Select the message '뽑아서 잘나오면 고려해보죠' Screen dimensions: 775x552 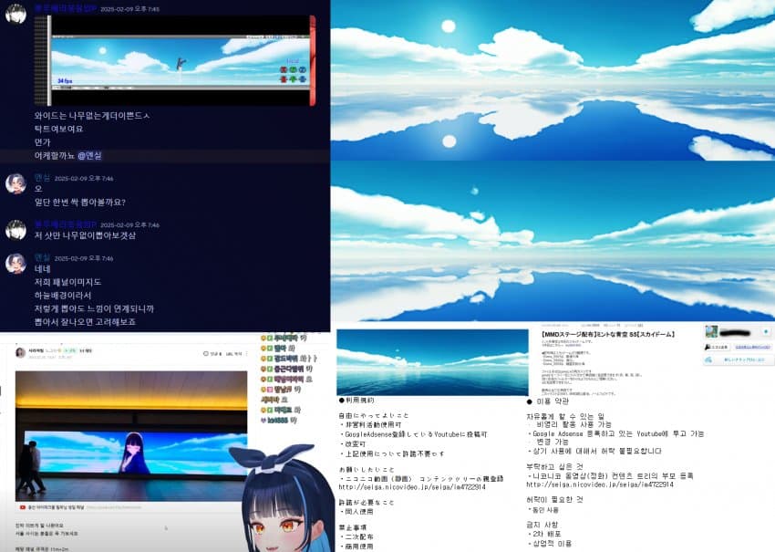(x=85, y=321)
